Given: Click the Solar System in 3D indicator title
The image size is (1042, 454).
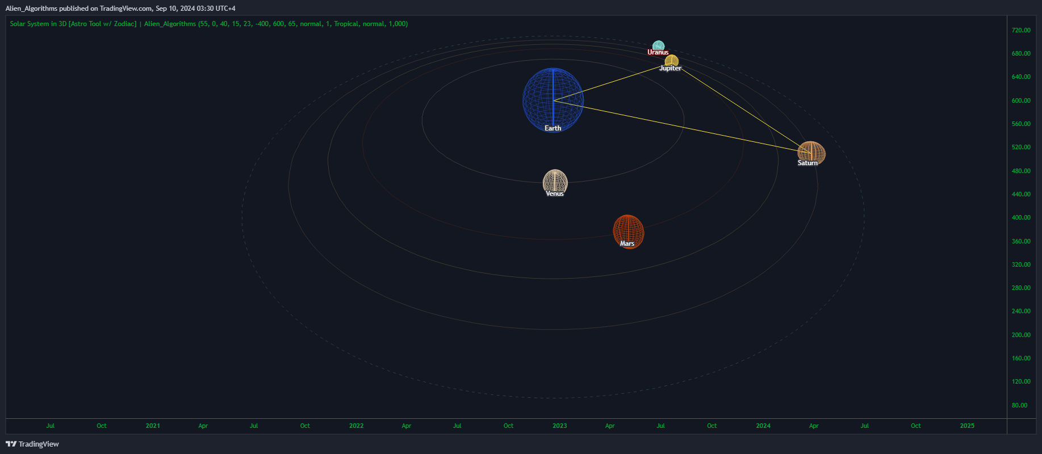Looking at the screenshot, I should coord(73,24).
